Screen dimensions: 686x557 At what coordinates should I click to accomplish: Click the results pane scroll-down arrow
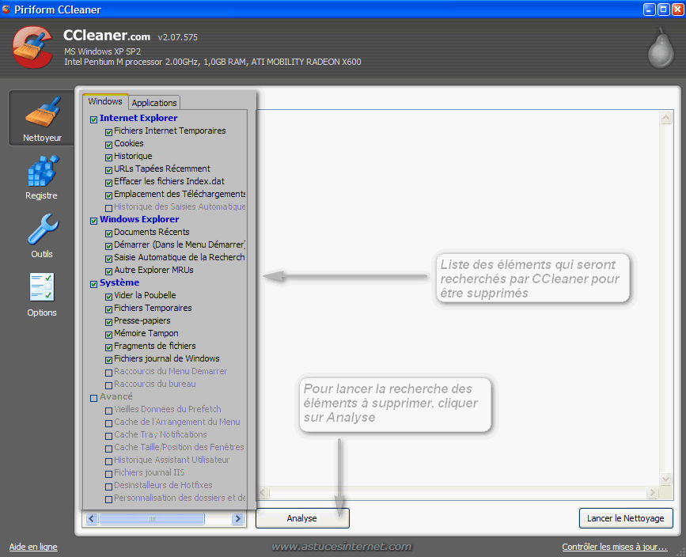click(x=666, y=479)
